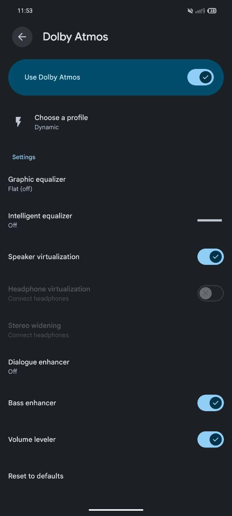Select the greyed Stereo widening item

pos(116,330)
